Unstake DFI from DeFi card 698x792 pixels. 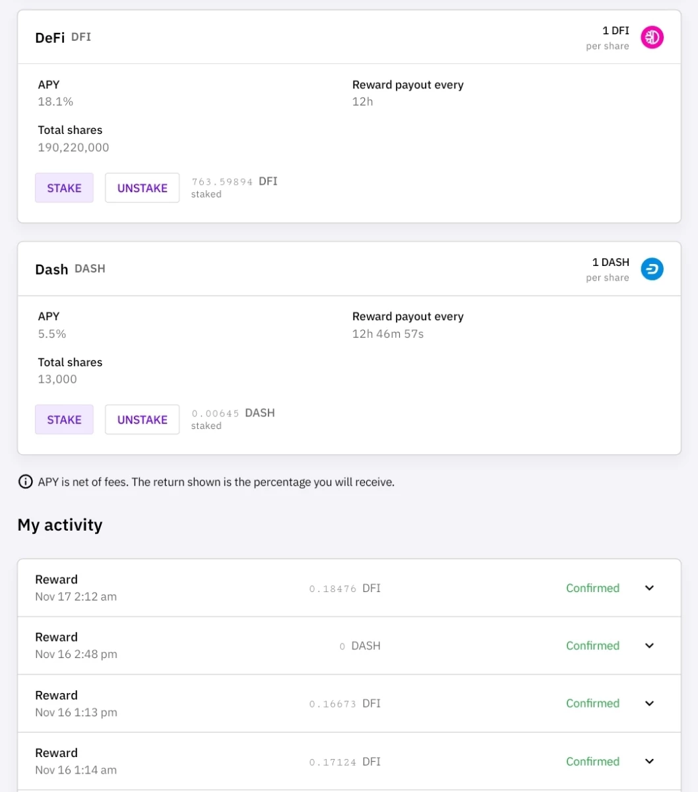pos(142,188)
